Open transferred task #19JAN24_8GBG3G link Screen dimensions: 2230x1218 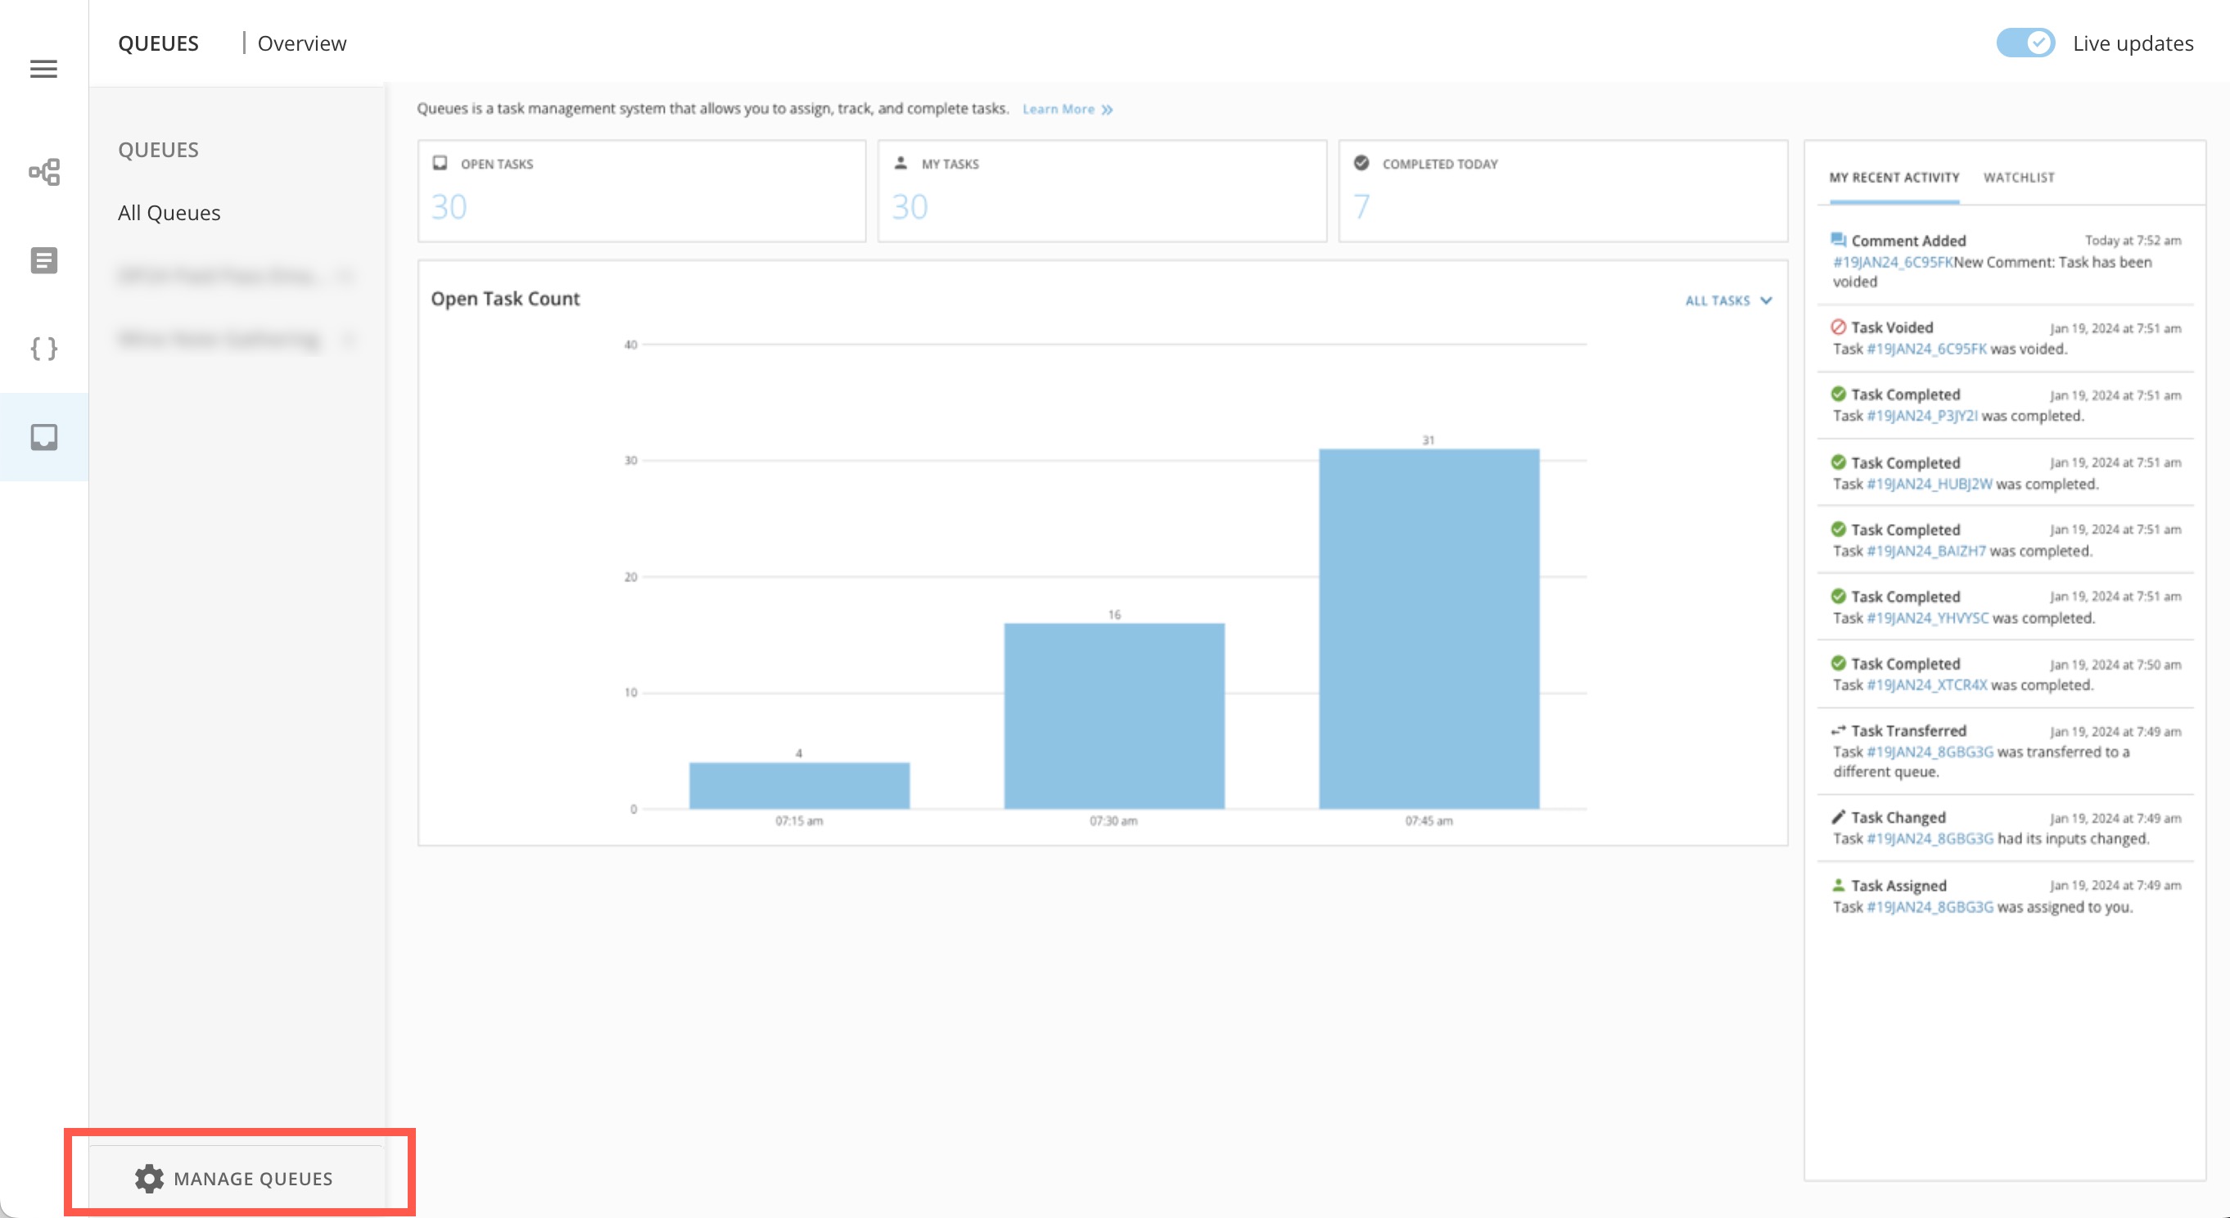tap(1930, 751)
